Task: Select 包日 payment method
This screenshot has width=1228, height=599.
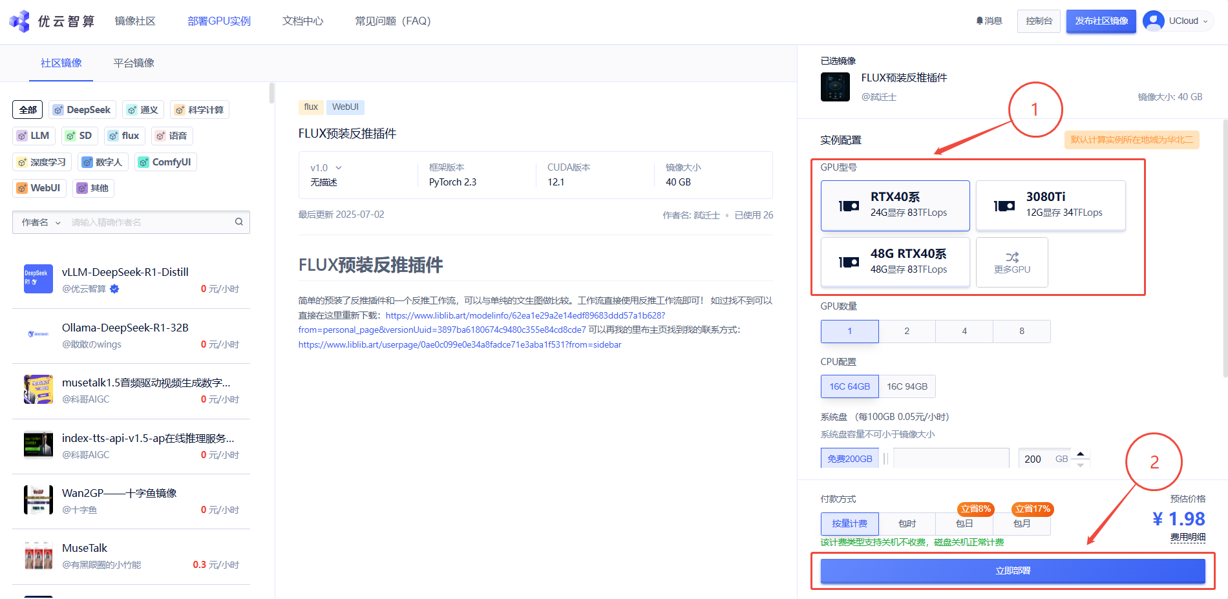Action: pyautogui.click(x=964, y=523)
